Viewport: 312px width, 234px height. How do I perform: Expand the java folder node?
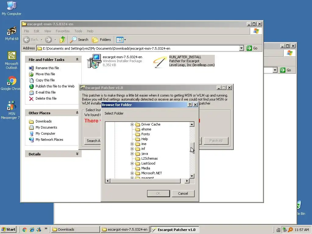click(x=132, y=154)
